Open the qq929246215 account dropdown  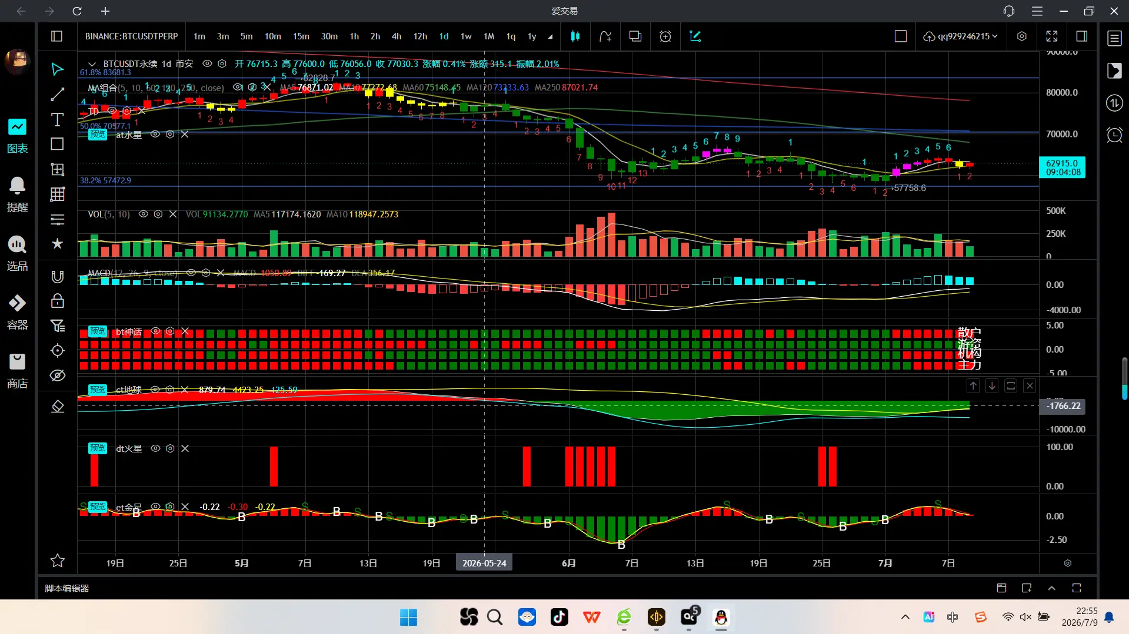point(961,36)
